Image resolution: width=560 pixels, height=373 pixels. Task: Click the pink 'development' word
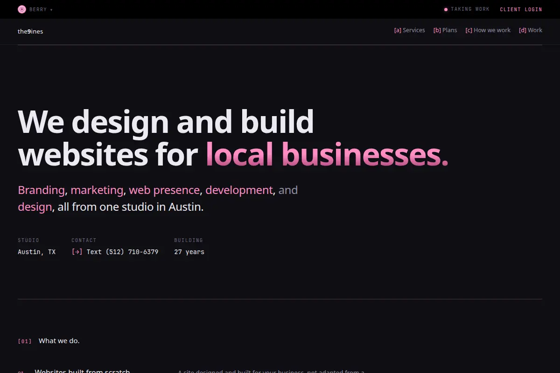click(x=239, y=190)
